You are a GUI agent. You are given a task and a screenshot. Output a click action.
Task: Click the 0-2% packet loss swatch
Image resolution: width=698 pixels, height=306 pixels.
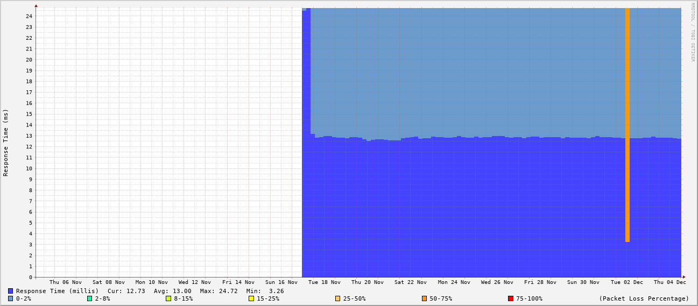click(x=11, y=298)
